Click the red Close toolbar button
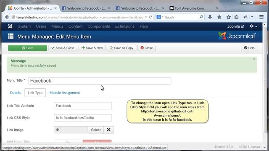Viewport: 269px width, 151px height. click(x=147, y=48)
